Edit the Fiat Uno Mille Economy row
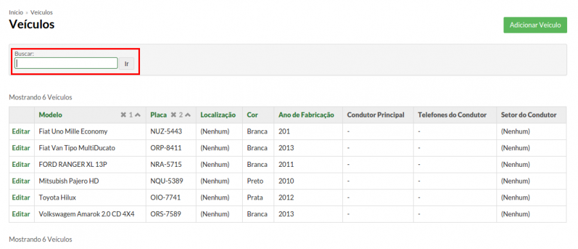 click(21, 131)
